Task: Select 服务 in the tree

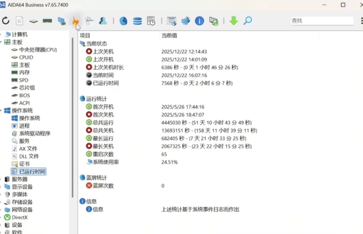Action: pyautogui.click(x=24, y=141)
